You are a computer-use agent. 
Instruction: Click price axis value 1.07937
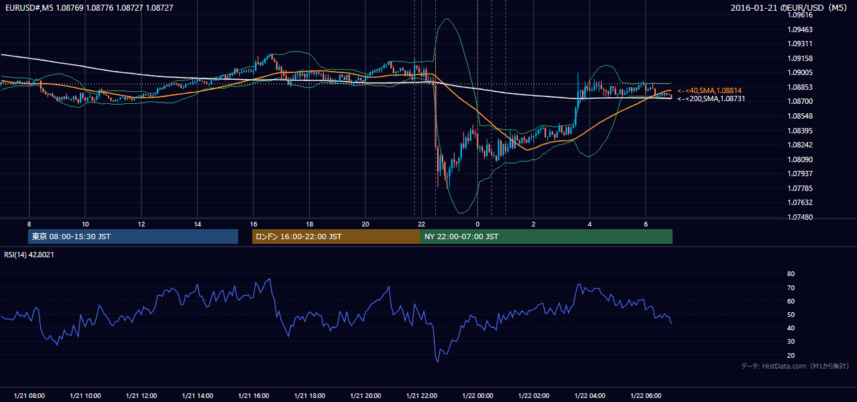(x=799, y=174)
